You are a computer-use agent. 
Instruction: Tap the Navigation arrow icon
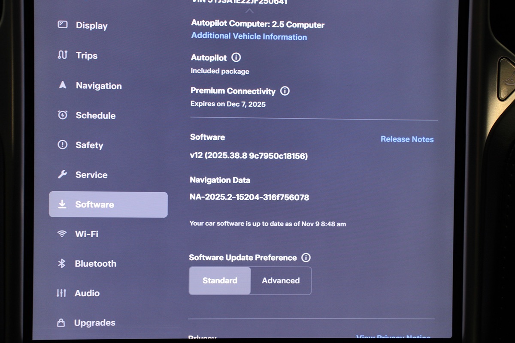pos(63,85)
